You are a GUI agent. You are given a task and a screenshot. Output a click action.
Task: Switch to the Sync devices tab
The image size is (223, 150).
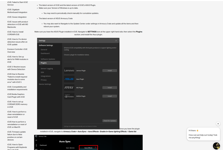click(70, 148)
